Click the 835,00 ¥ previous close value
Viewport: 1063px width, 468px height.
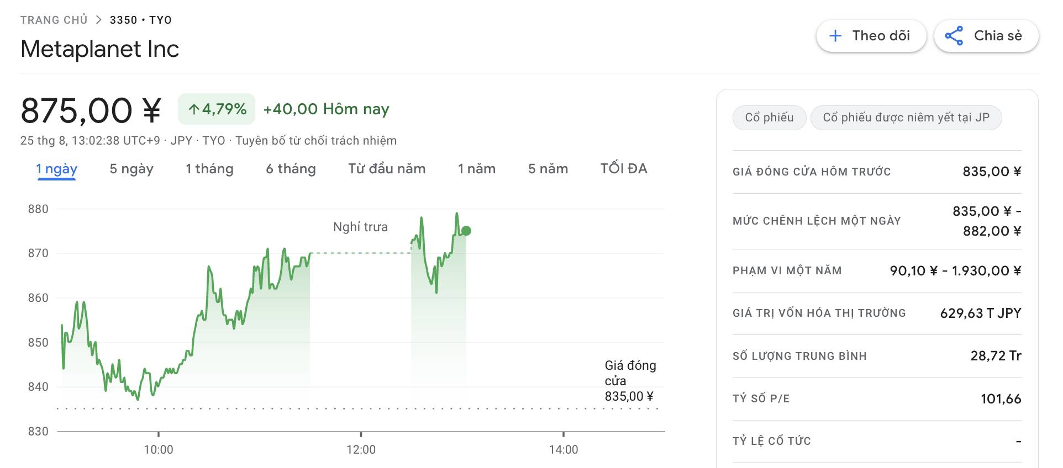click(992, 172)
